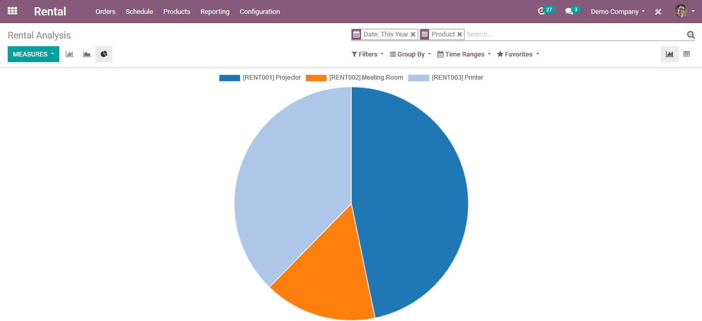Image resolution: width=702 pixels, height=321 pixels.
Task: Open the Measures dropdown
Action: click(x=33, y=54)
